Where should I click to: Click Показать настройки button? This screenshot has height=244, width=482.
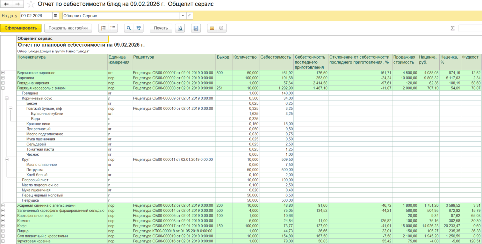point(68,28)
